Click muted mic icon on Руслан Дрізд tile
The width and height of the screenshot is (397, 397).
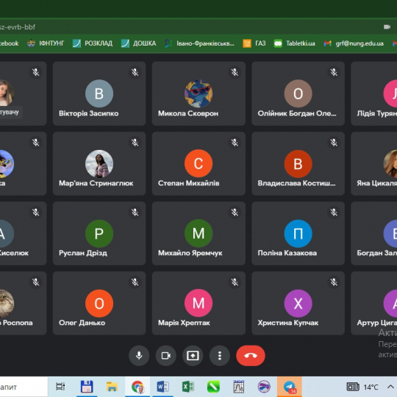pos(135,212)
